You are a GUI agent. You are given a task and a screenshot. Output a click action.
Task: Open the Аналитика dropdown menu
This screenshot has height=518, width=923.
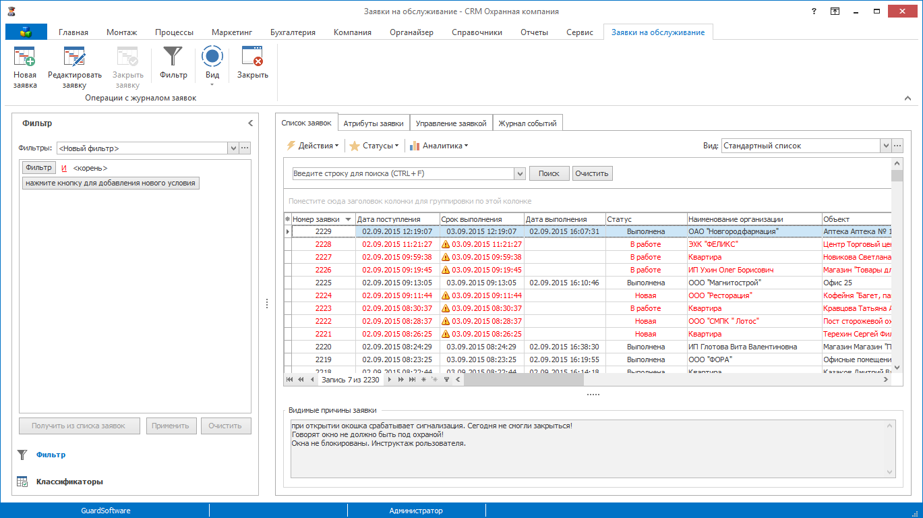click(439, 145)
